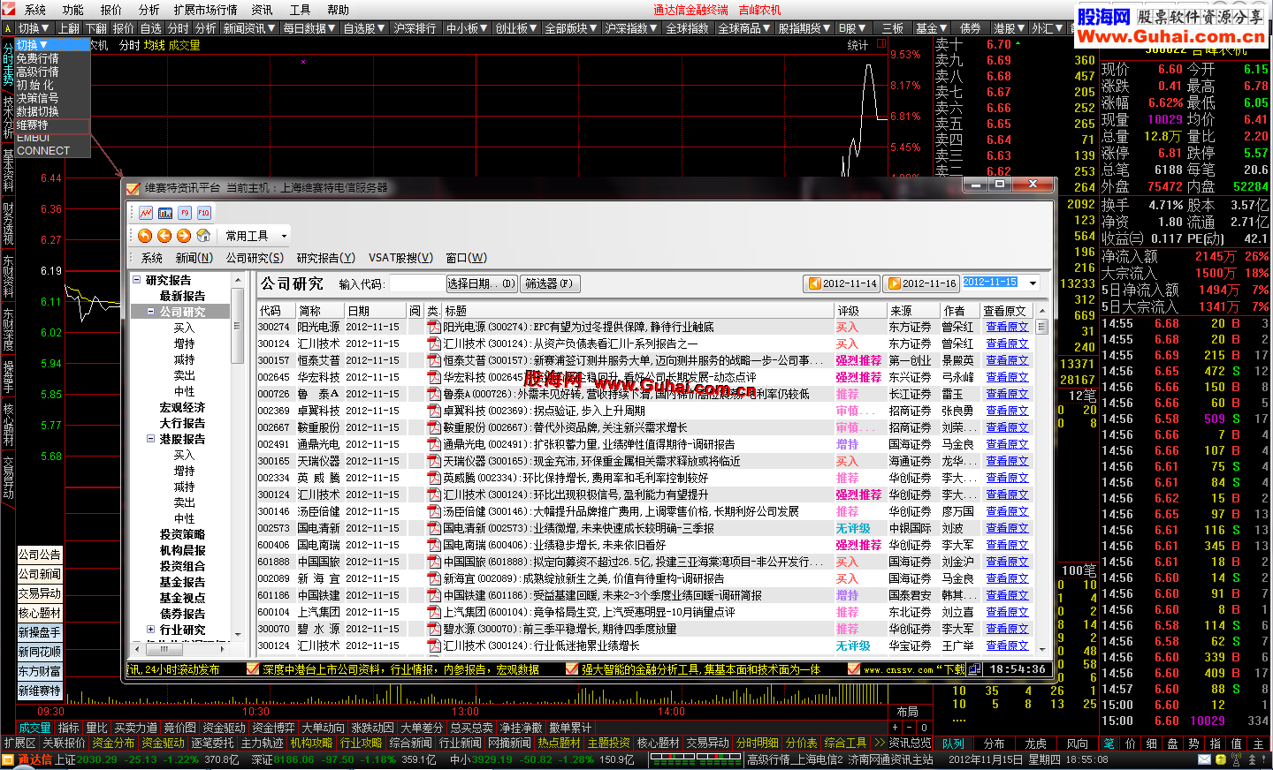Open the bar chart icon in dialog toolbar
The image size is (1273, 770).
click(165, 213)
